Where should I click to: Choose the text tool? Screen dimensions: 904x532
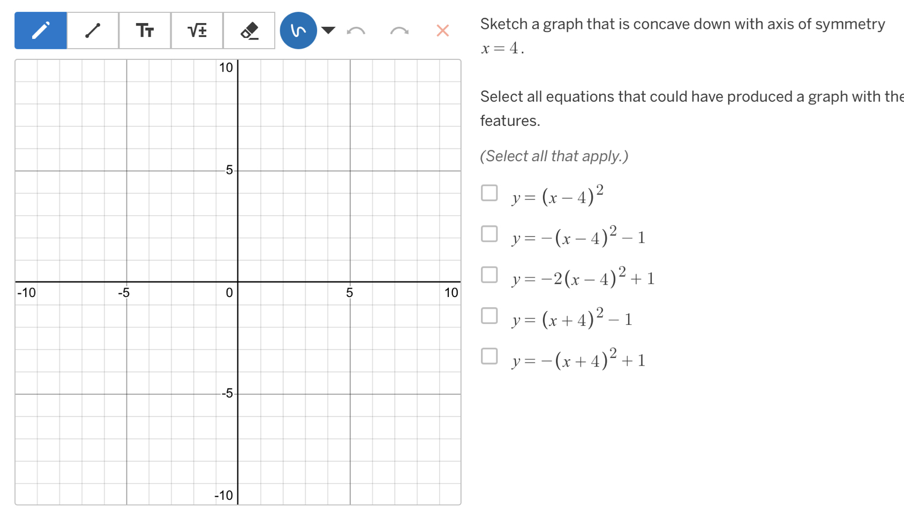(x=145, y=31)
